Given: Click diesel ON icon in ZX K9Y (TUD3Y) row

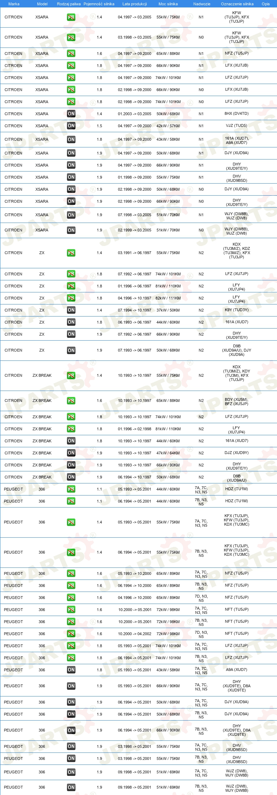Looking at the screenshot, I should click(x=71, y=310).
